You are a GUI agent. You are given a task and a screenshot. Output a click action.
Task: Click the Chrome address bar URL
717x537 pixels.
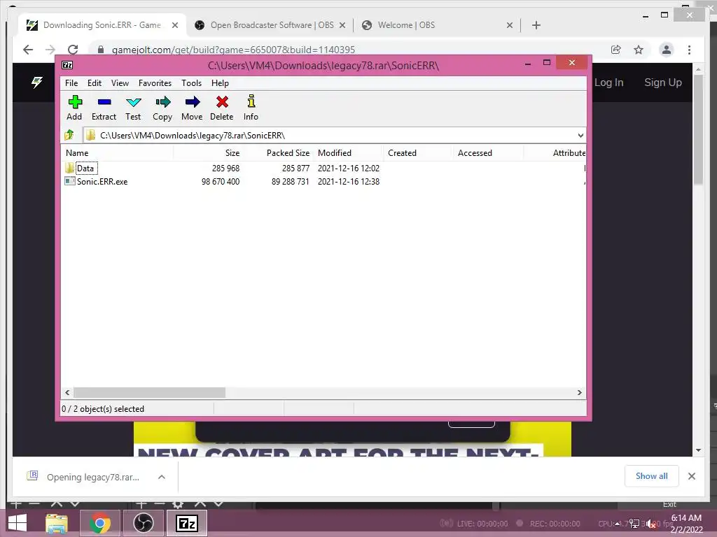234,50
